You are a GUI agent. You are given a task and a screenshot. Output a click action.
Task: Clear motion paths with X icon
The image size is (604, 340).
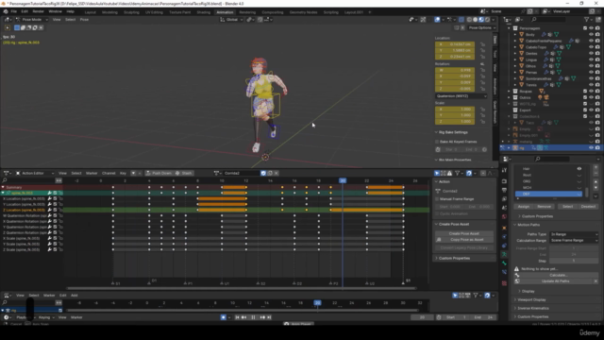click(596, 281)
